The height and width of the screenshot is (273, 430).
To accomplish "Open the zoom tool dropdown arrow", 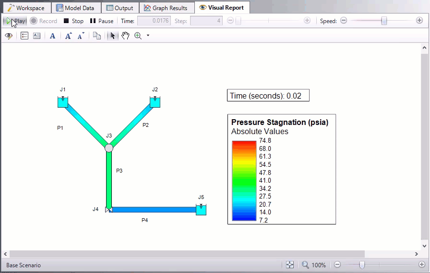I will click(x=148, y=36).
